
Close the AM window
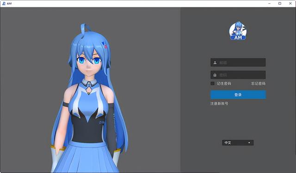(x=290, y=3)
